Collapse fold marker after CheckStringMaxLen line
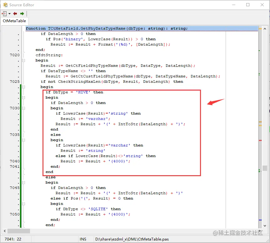The image size is (270, 243). click(23, 87)
